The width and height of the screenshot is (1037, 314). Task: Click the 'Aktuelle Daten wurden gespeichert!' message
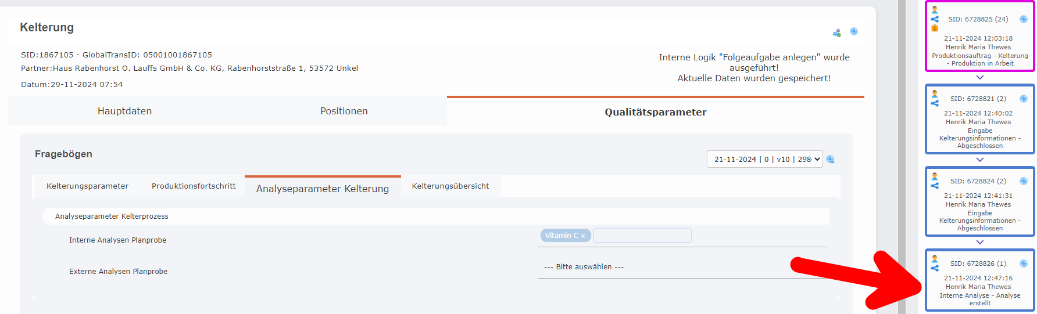[754, 78]
